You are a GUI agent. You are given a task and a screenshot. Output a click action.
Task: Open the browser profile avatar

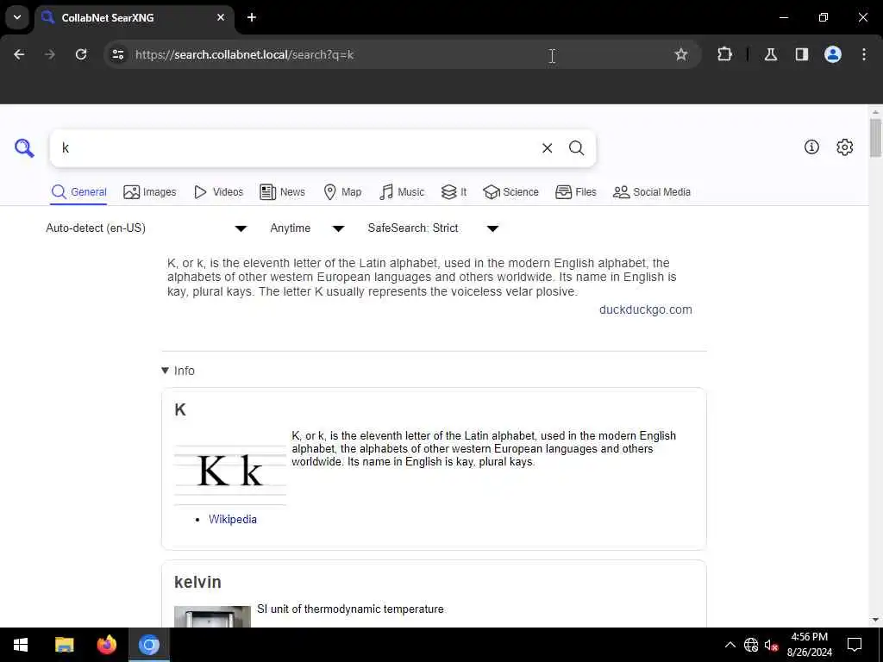(x=833, y=54)
